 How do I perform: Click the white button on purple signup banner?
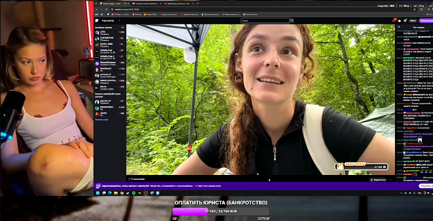point(426,186)
